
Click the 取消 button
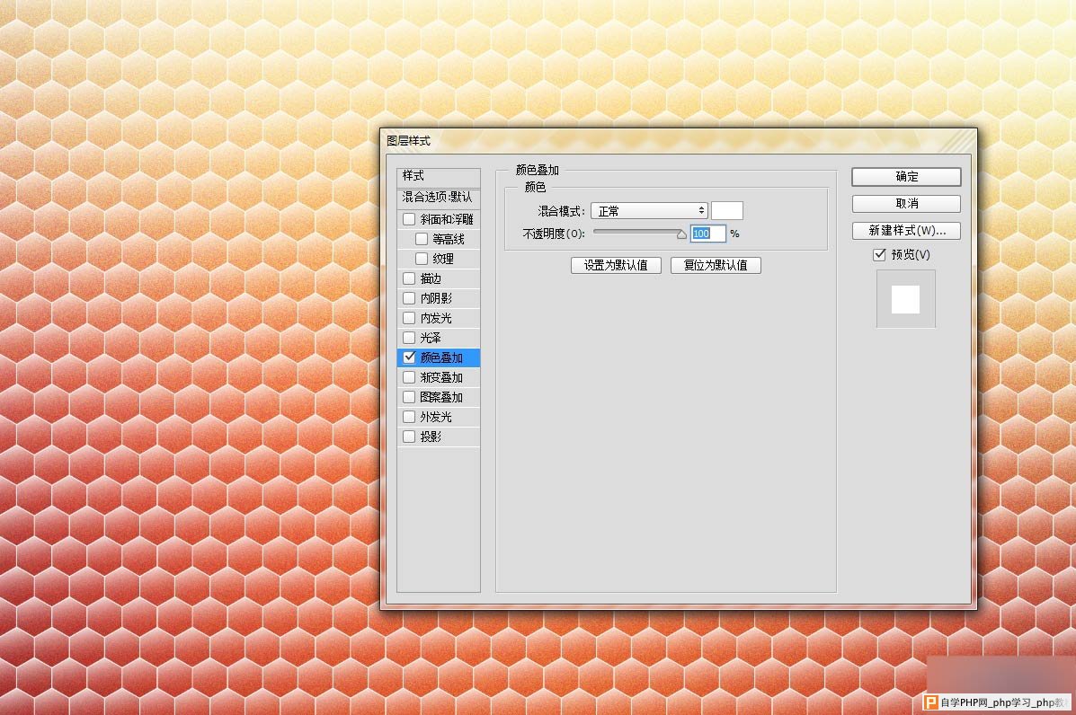(x=906, y=204)
